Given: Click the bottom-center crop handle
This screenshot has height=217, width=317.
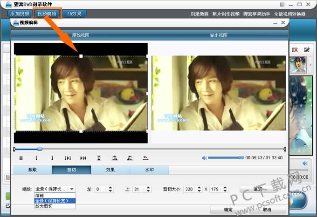Looking at the screenshot, I should point(81,131).
